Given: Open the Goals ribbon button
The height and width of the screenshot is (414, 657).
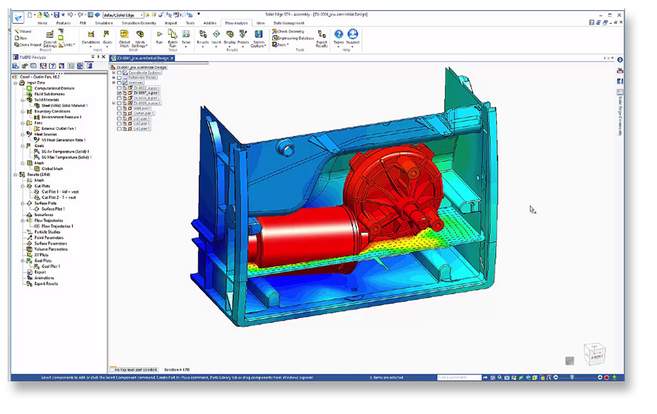Looking at the screenshot, I should [x=108, y=38].
